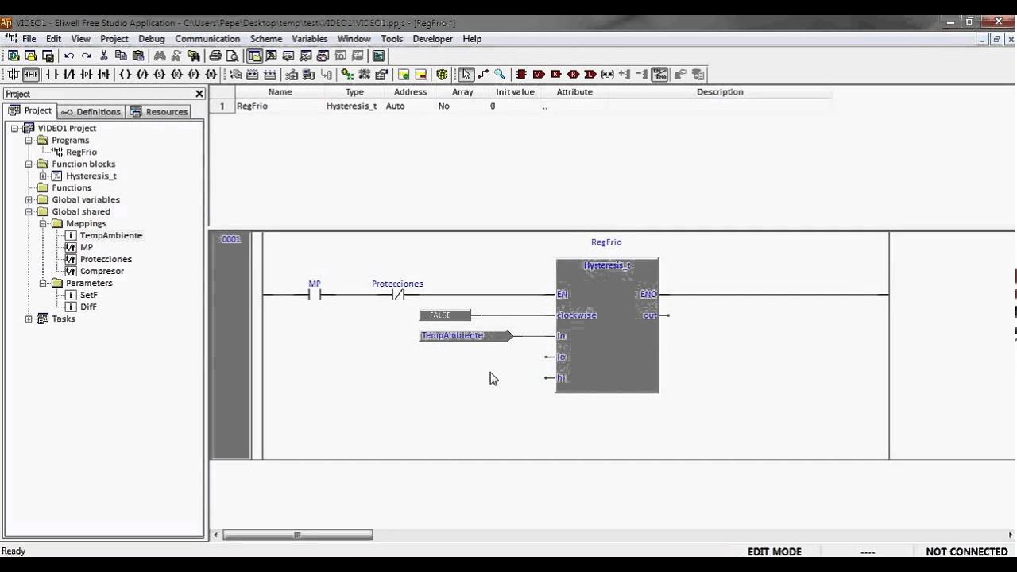Select the DifF parameter item
Image resolution: width=1017 pixels, height=572 pixels.
88,307
